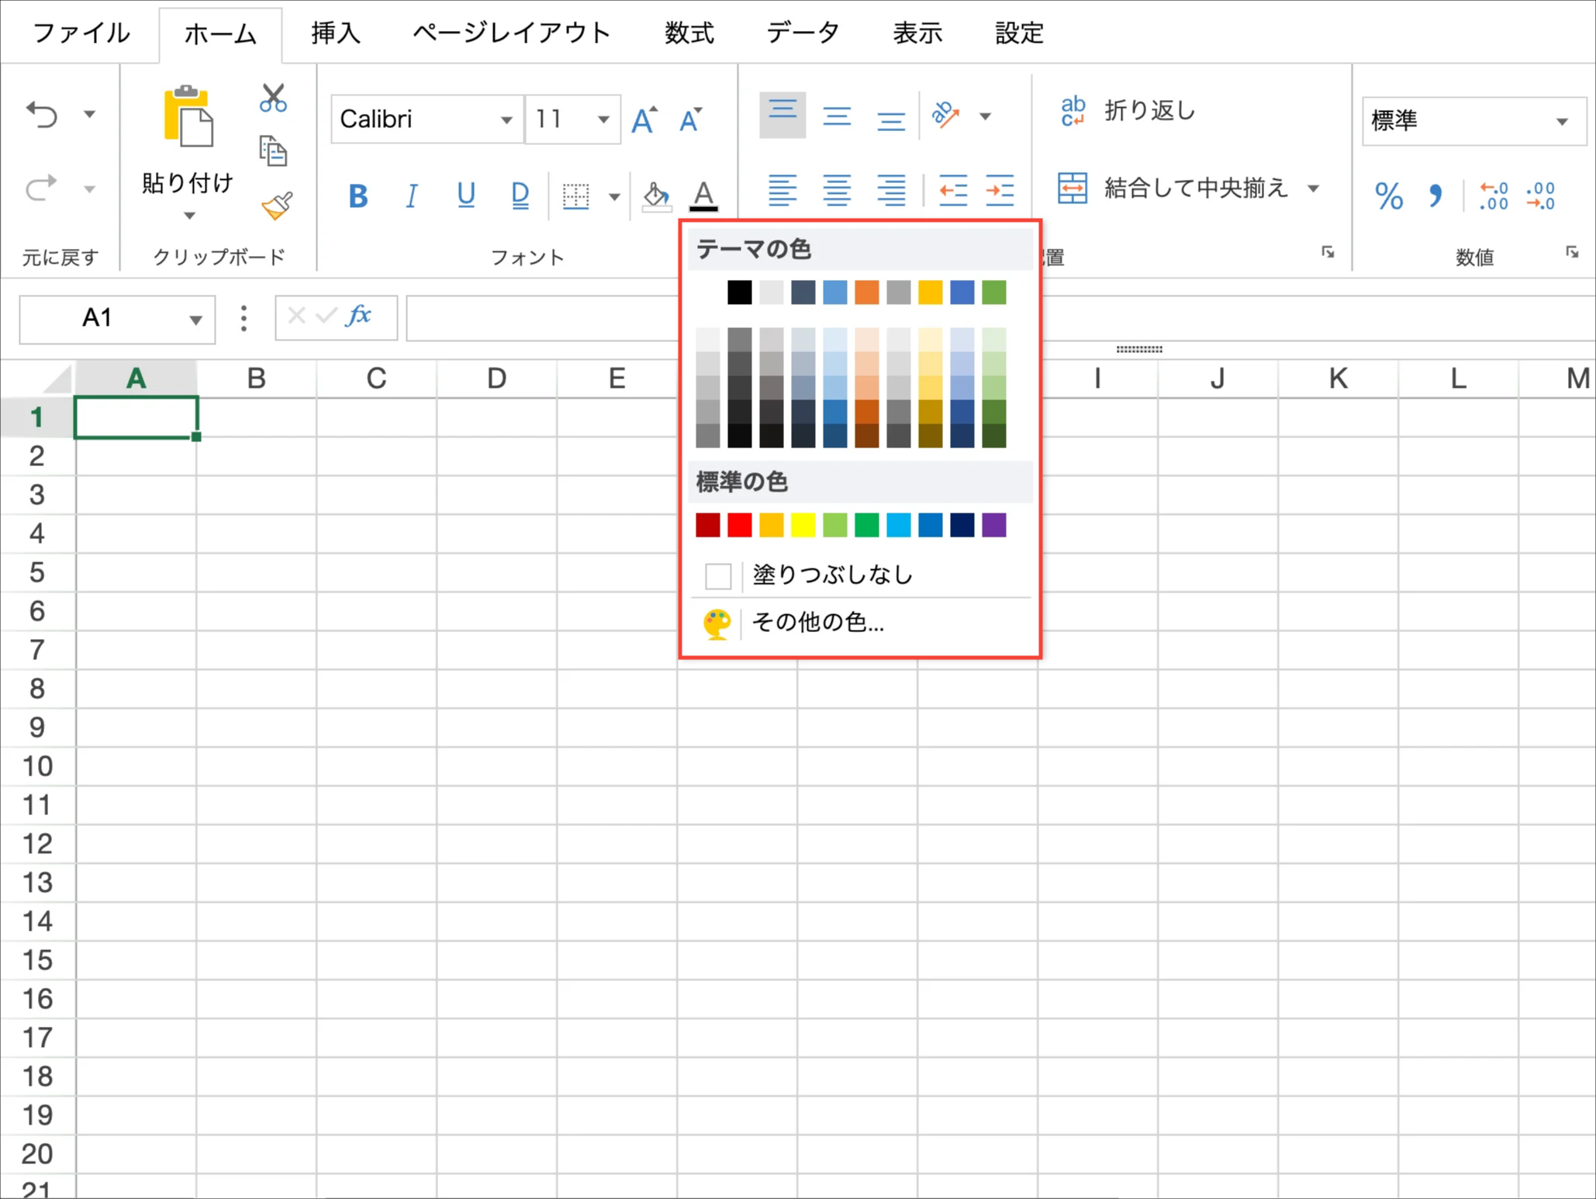Click the text orientation icon
This screenshot has height=1199, width=1596.
click(945, 116)
